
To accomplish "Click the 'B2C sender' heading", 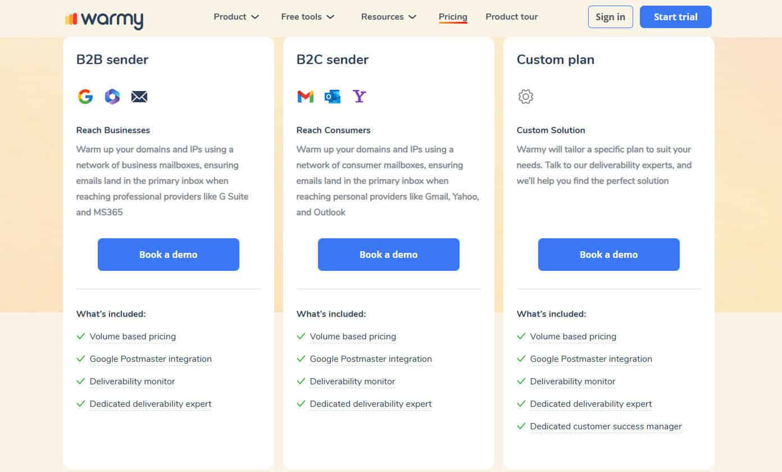I will [x=333, y=60].
